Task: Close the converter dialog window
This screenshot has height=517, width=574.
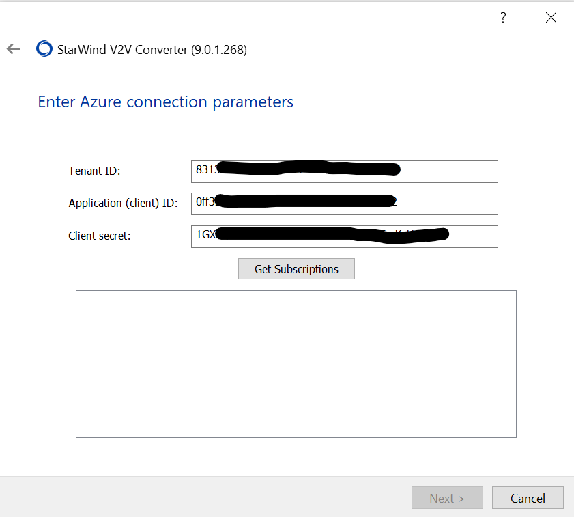Action: pyautogui.click(x=551, y=17)
